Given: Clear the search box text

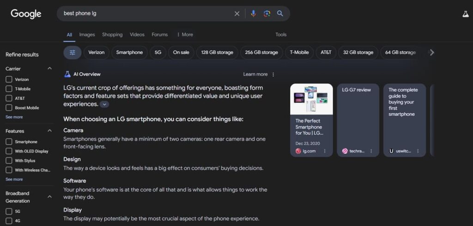Looking at the screenshot, I should pos(237,13).
